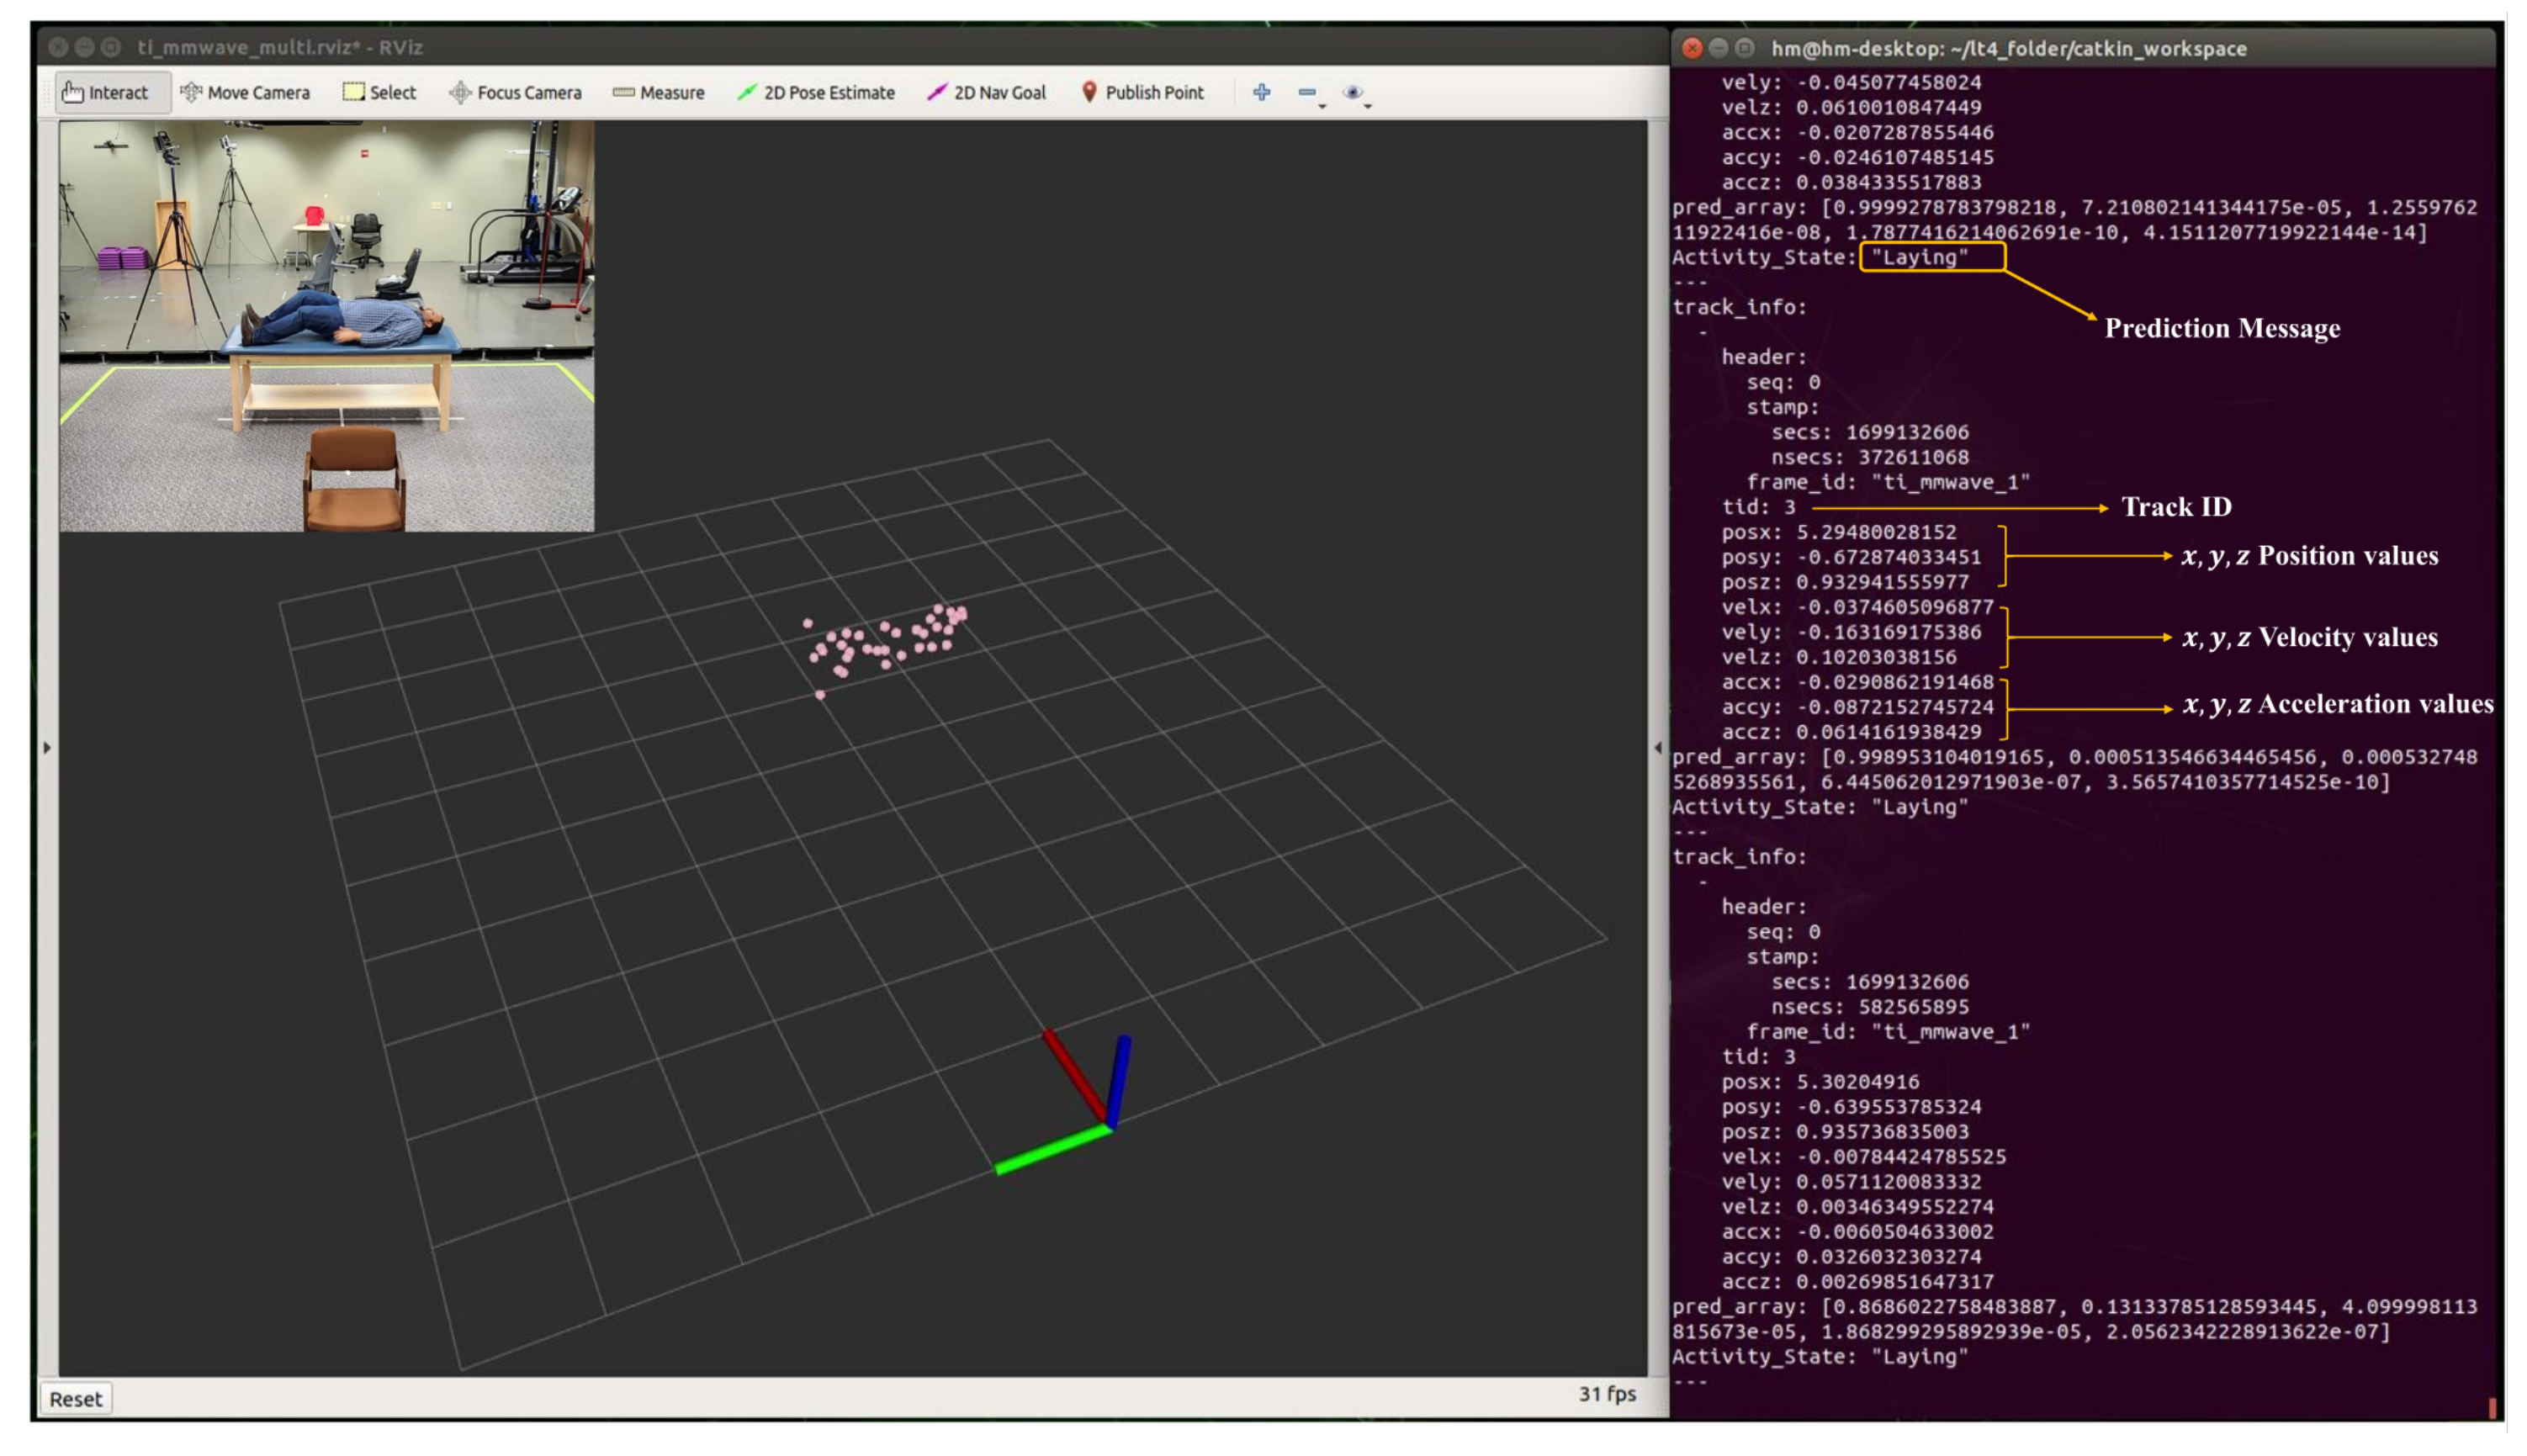This screenshot has width=2527, height=1456.
Task: Click the plus add-tool icon
Action: click(x=1261, y=92)
